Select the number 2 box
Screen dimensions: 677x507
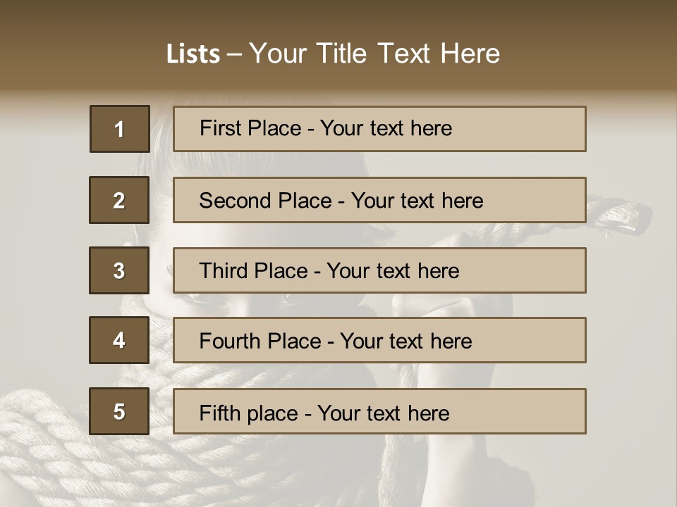tap(119, 200)
